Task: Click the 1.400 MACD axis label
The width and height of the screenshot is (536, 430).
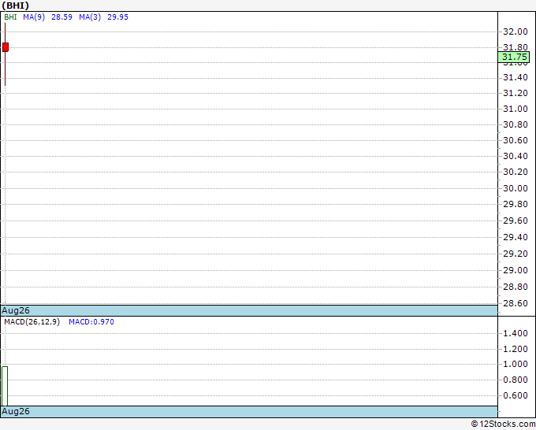Action: click(x=516, y=333)
